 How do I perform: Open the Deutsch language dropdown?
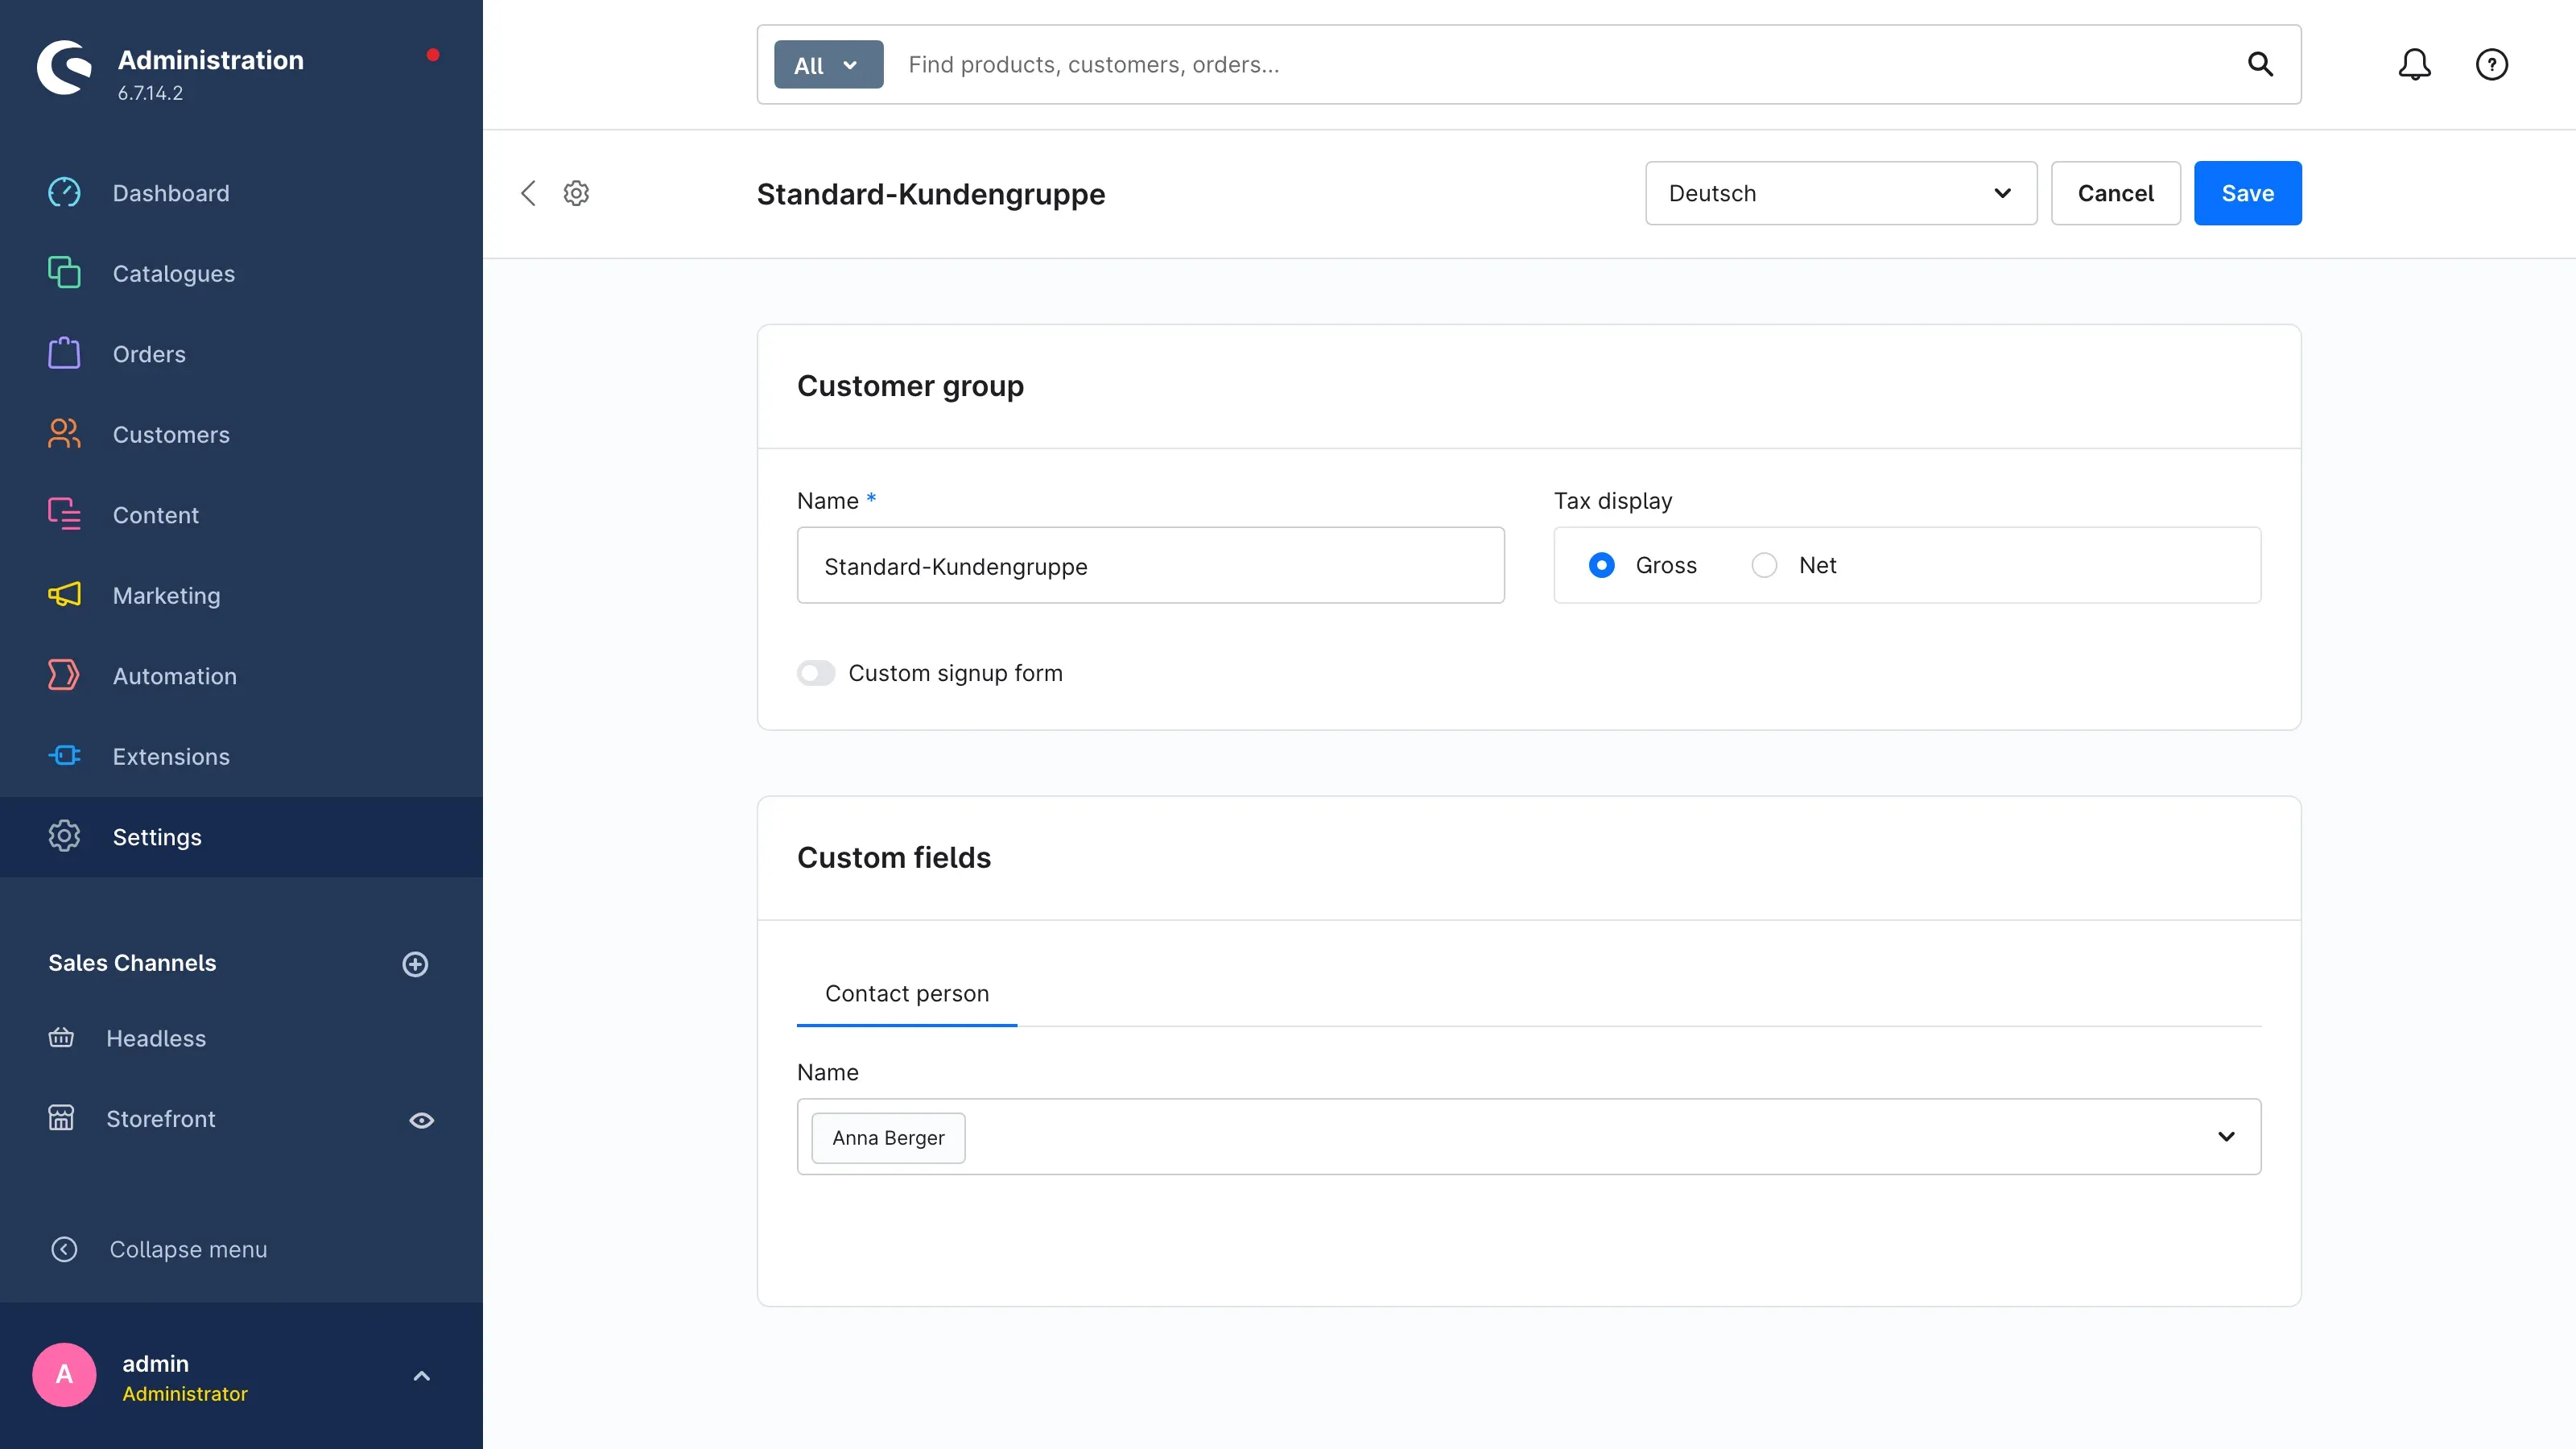pos(1840,193)
